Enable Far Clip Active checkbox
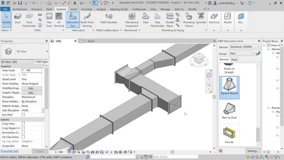Screen dimensions: 284x160 tap(23, 137)
